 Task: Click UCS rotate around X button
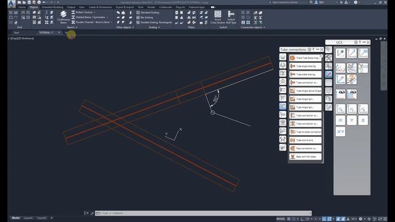[x=340, y=109]
